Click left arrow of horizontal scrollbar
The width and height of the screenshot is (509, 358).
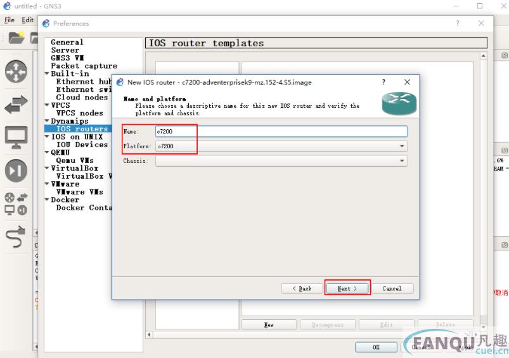coord(149,335)
